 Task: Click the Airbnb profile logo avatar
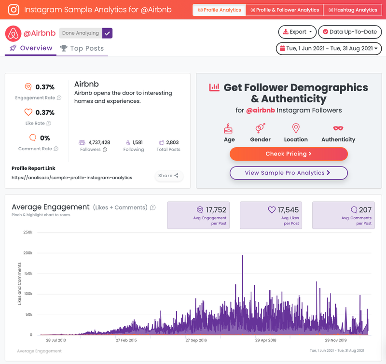13,33
